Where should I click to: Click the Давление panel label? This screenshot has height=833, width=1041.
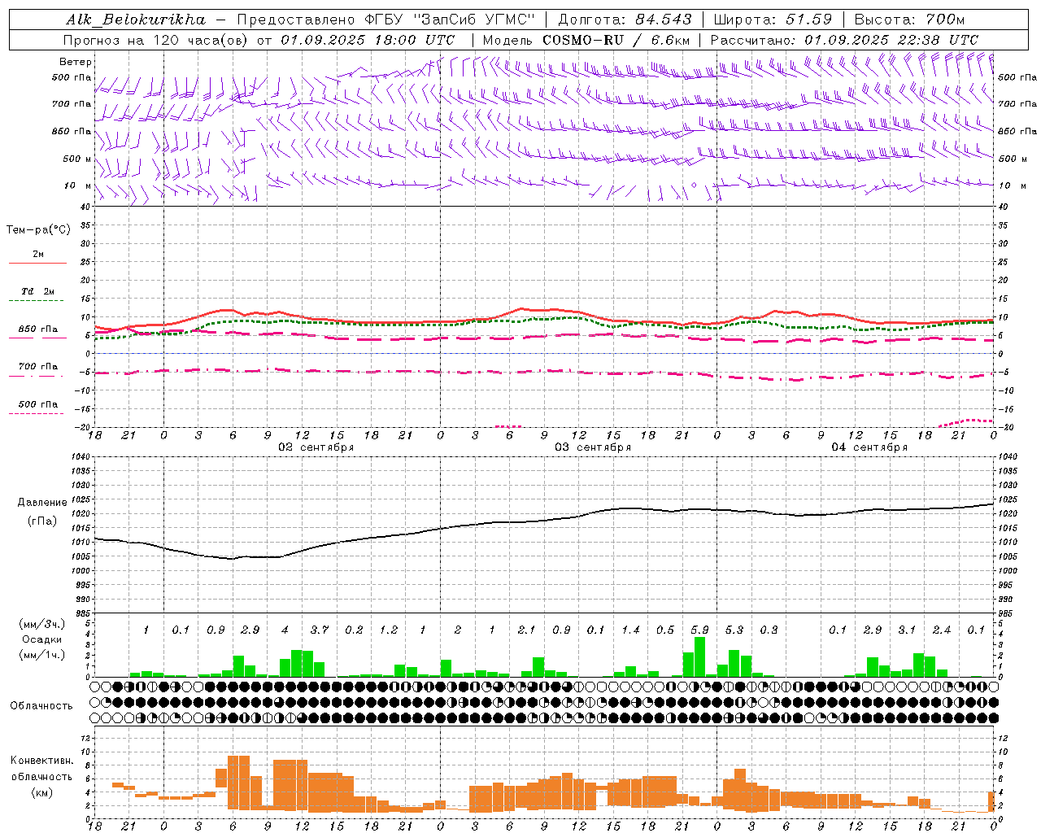click(x=42, y=503)
